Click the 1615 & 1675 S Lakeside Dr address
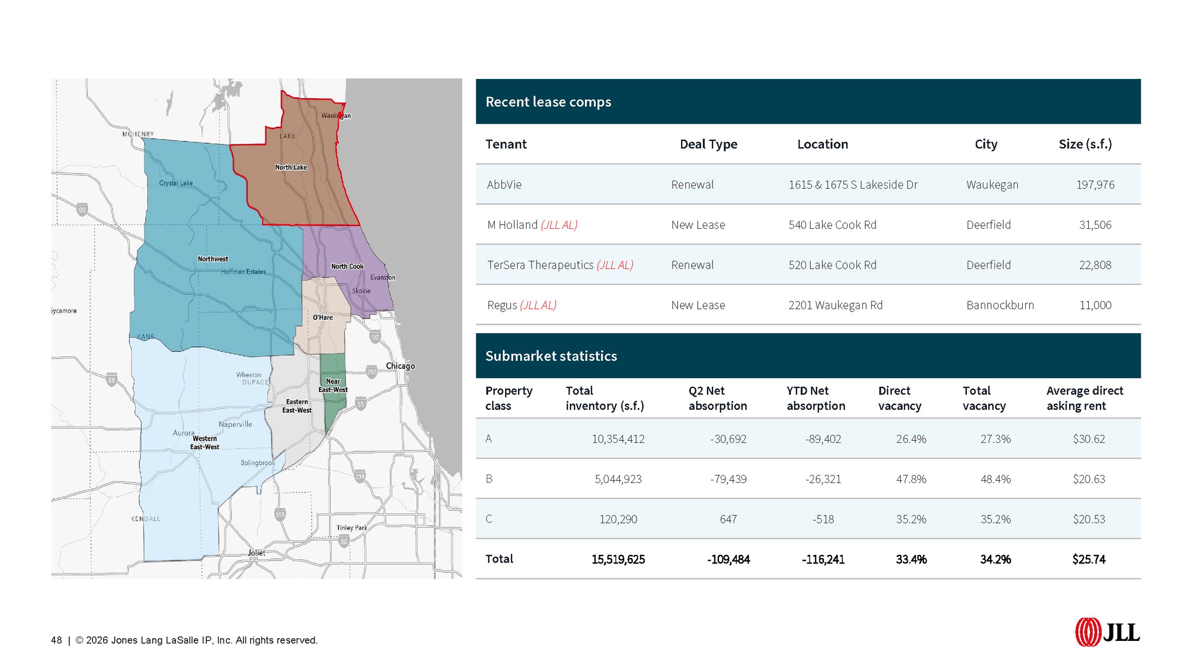Viewport: 1191px width, 669px height. [x=853, y=184]
